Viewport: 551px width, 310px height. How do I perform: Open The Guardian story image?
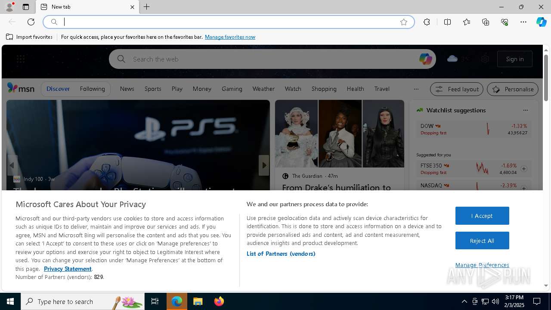pos(340,133)
